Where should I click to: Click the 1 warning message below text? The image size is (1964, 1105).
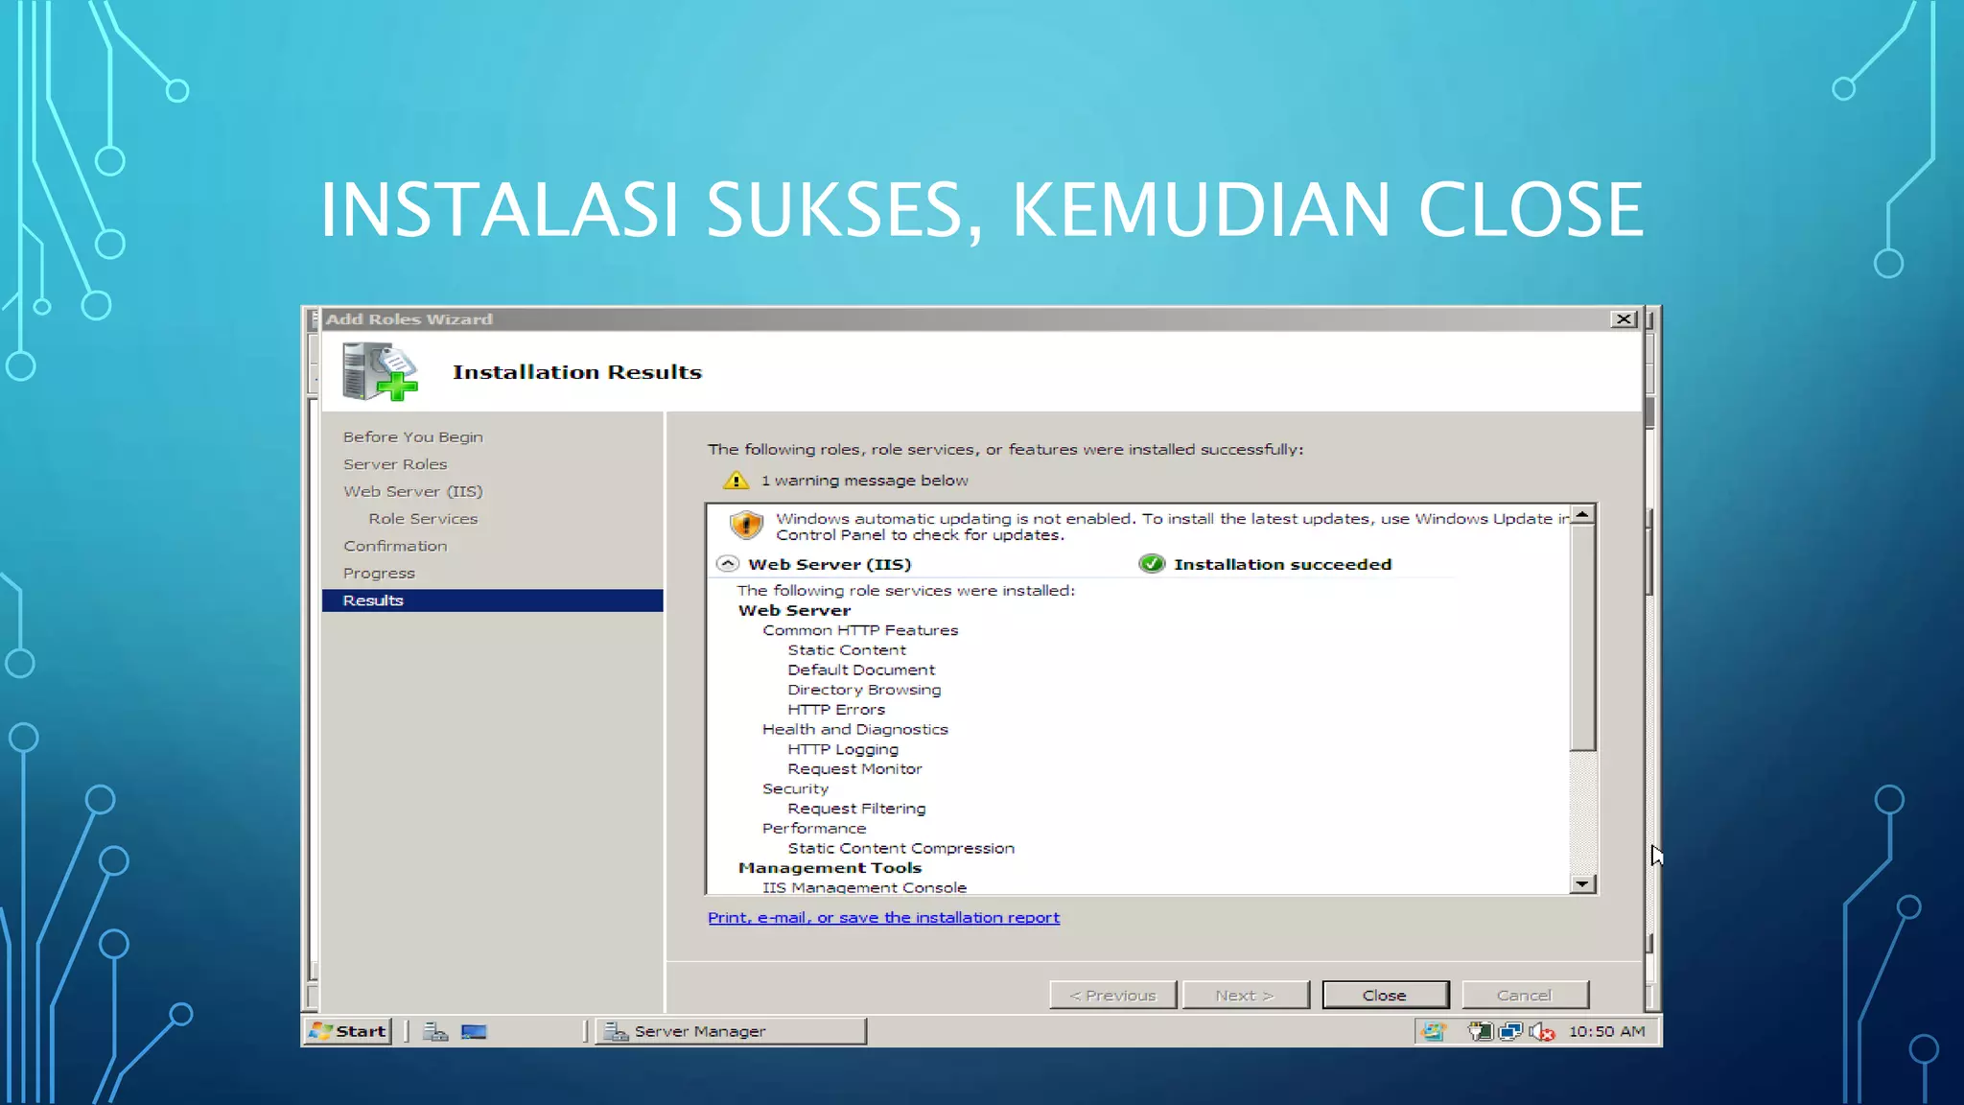click(864, 480)
